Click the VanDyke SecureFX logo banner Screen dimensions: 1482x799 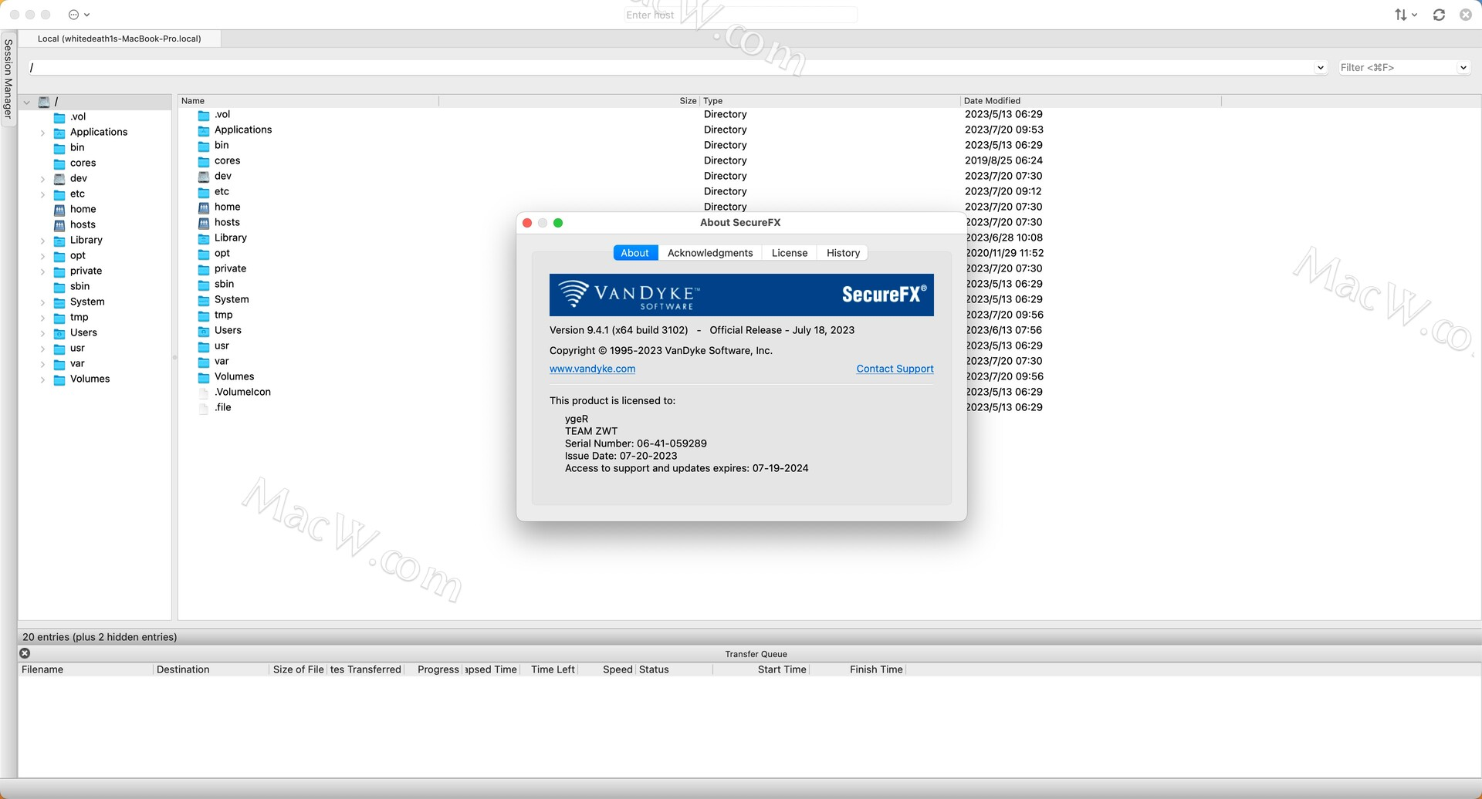(x=741, y=295)
